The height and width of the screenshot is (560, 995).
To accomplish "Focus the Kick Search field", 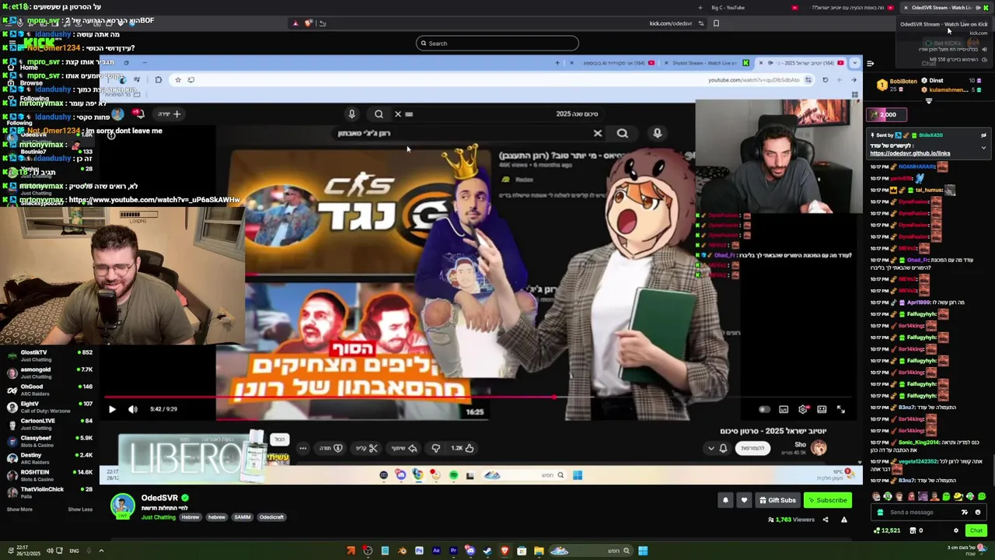I will coord(497,44).
